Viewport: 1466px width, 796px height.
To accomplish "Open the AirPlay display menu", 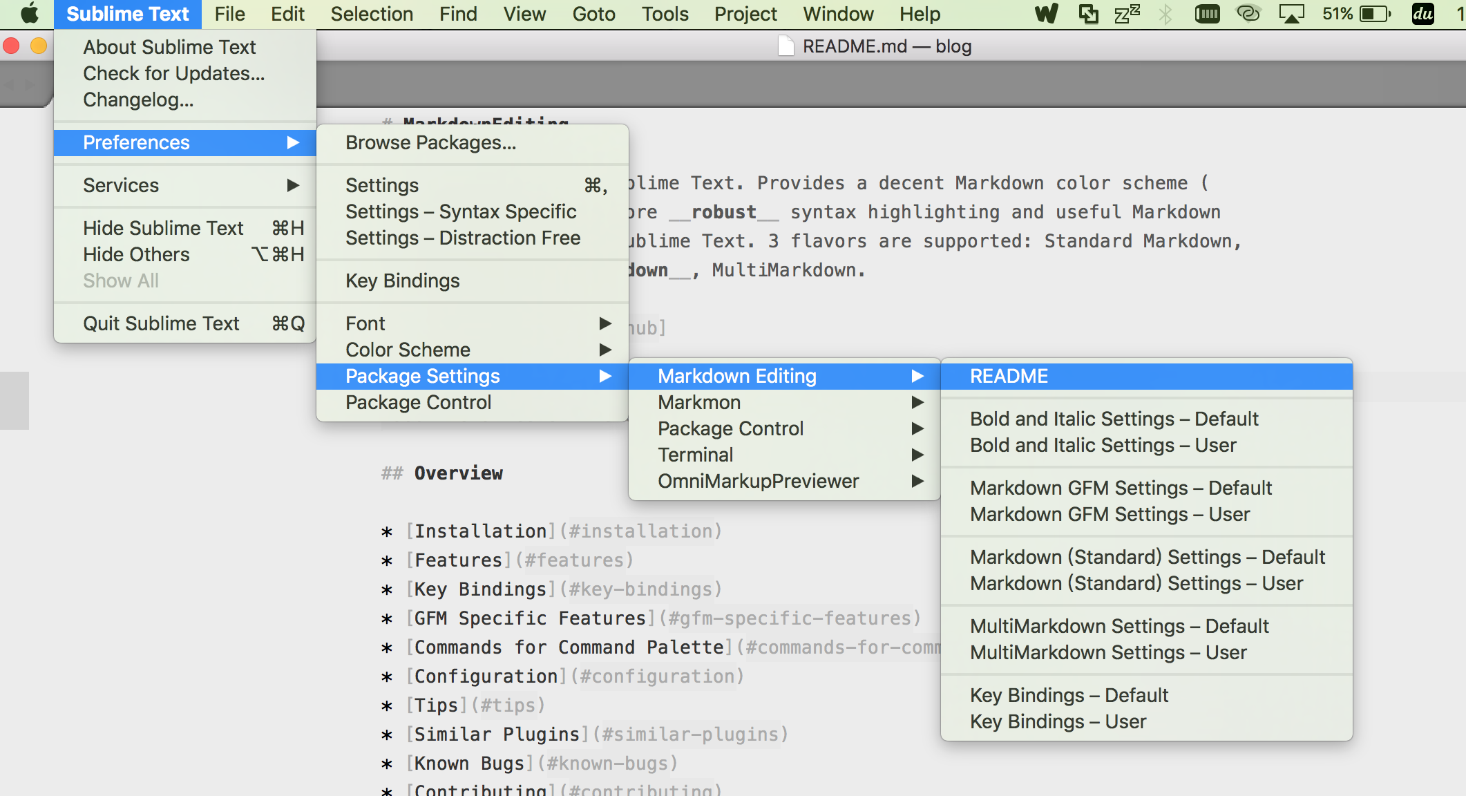I will click(1291, 14).
